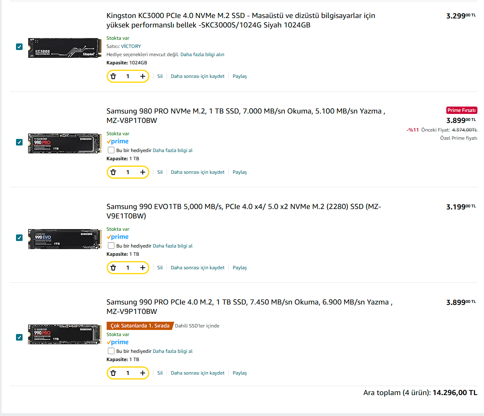The image size is (484, 416).
Task: Increase Kingston KC3000 quantity with plus icon
Action: pyautogui.click(x=142, y=76)
